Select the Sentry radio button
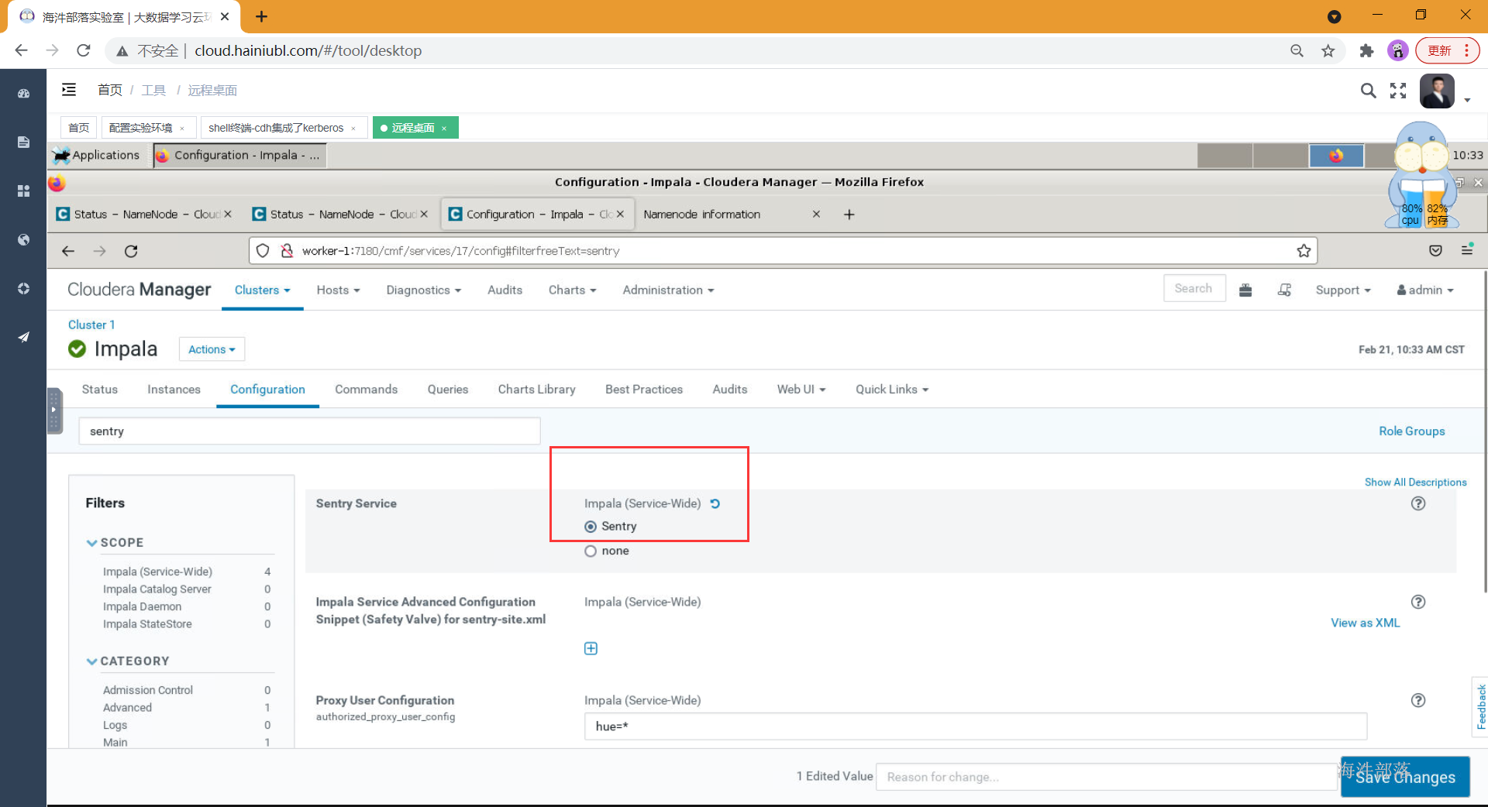The height and width of the screenshot is (807, 1488). (591, 527)
